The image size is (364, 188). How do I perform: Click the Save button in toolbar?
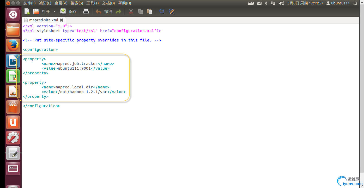coord(69,11)
